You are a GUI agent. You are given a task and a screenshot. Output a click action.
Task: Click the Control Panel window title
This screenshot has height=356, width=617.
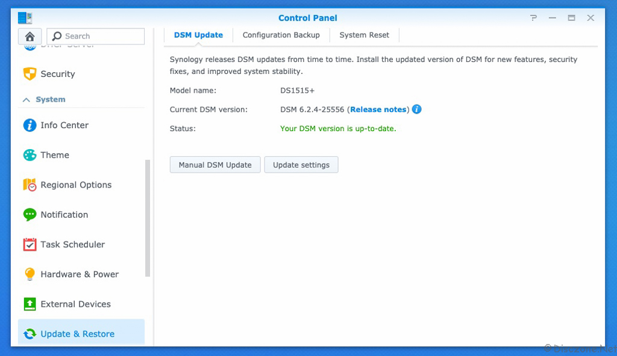pyautogui.click(x=308, y=18)
